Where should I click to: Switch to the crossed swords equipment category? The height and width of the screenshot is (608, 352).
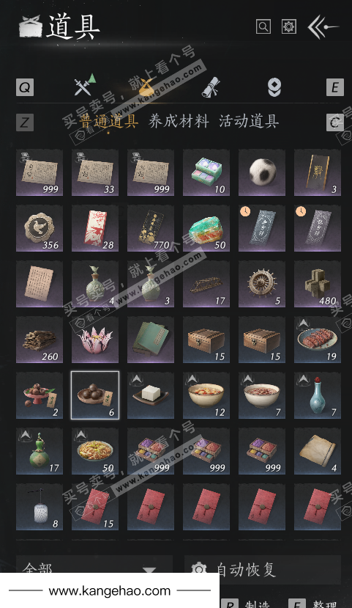tap(85, 85)
